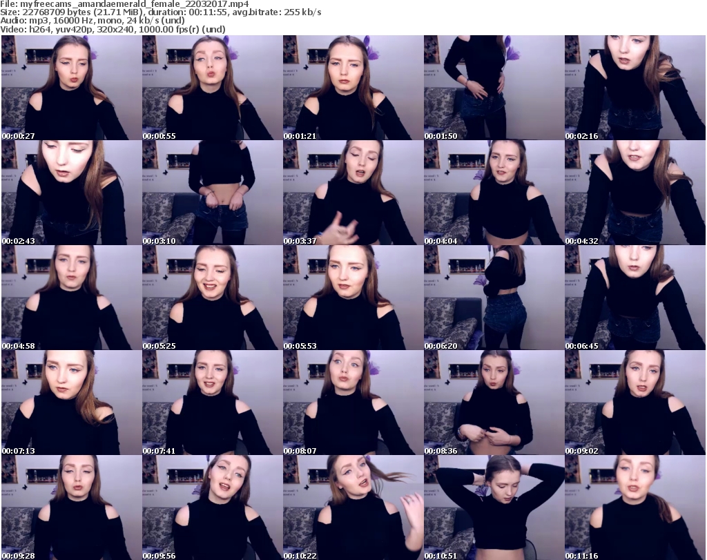Select the 00:04:32 preview thumbnail
The height and width of the screenshot is (560, 707).
pos(635,193)
